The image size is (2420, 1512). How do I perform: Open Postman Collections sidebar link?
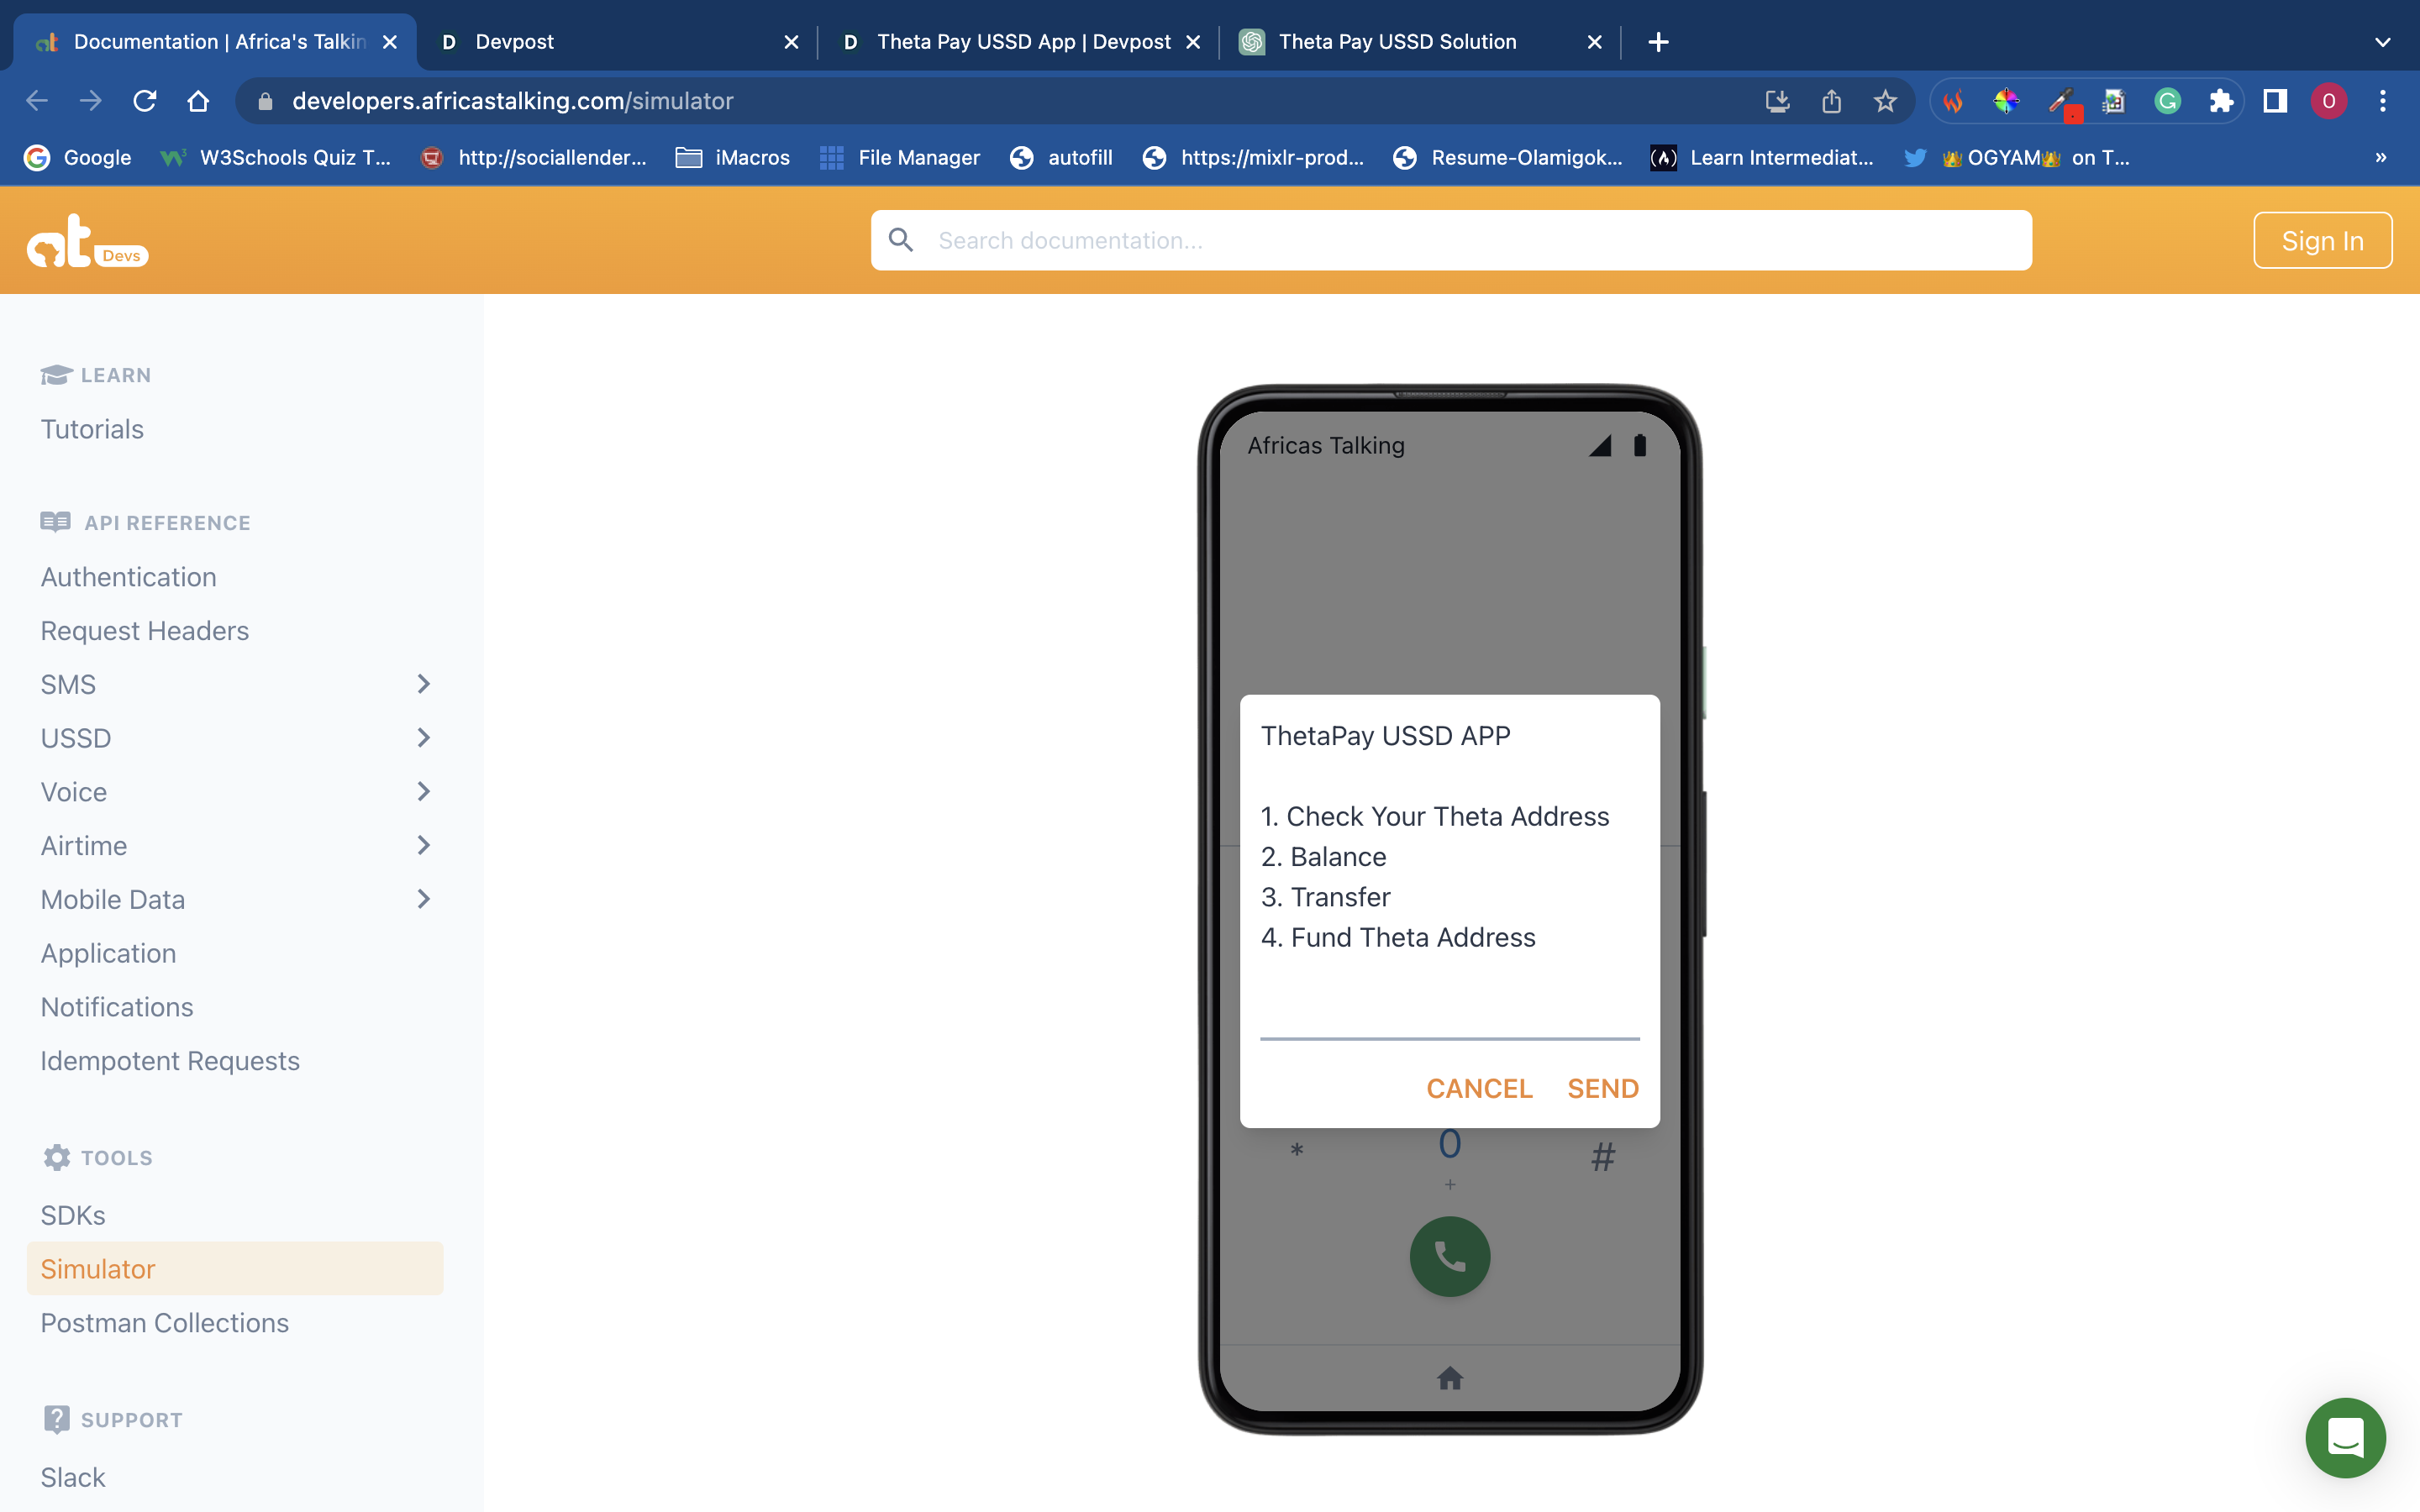click(x=164, y=1323)
